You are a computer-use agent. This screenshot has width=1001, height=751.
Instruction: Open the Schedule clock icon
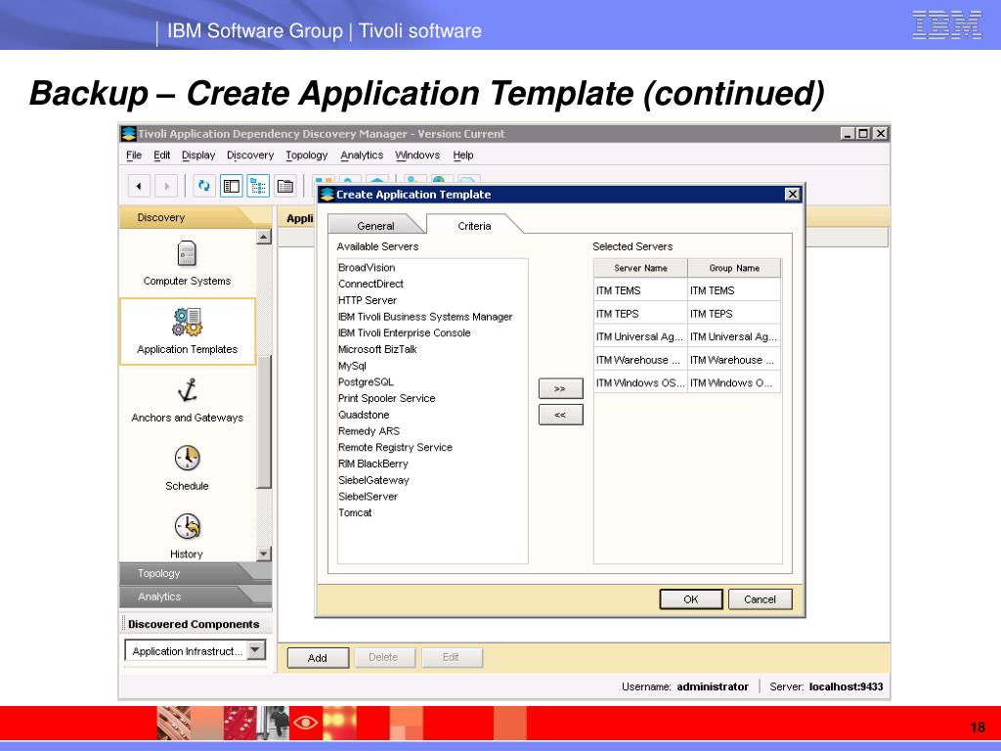[187, 459]
